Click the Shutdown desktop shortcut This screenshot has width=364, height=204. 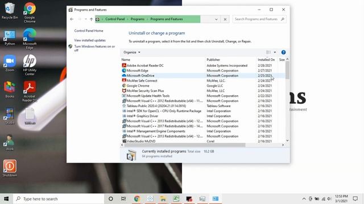coord(10,168)
